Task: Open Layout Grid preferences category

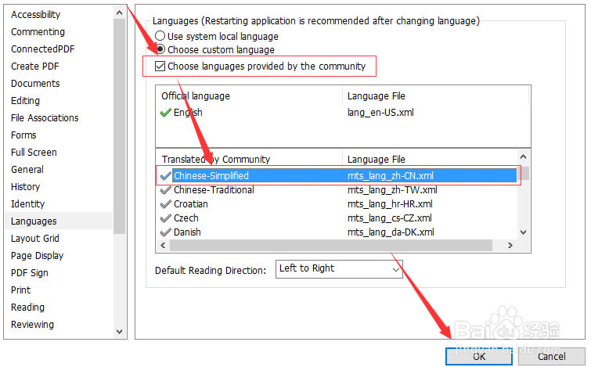Action: pos(35,239)
